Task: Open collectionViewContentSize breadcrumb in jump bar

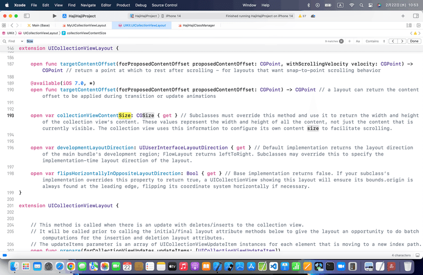Action: point(84,33)
